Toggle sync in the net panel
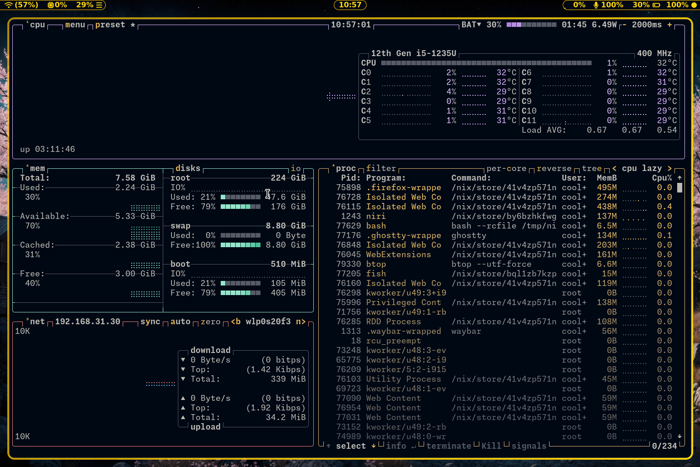Image resolution: width=700 pixels, height=467 pixels. click(150, 322)
